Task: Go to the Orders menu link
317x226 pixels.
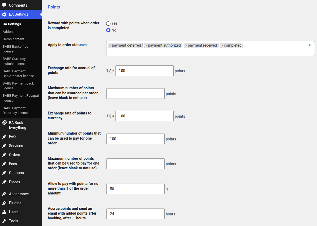Action: tap(14, 155)
